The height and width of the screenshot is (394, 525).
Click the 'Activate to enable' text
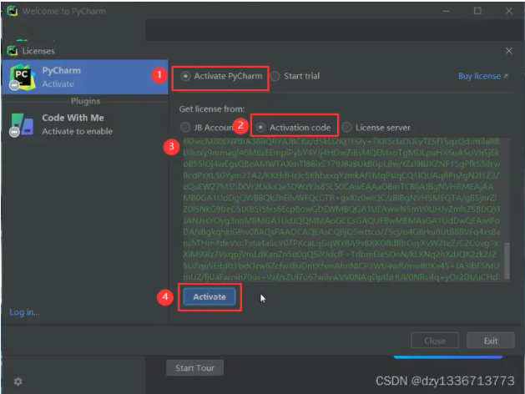[x=78, y=131]
